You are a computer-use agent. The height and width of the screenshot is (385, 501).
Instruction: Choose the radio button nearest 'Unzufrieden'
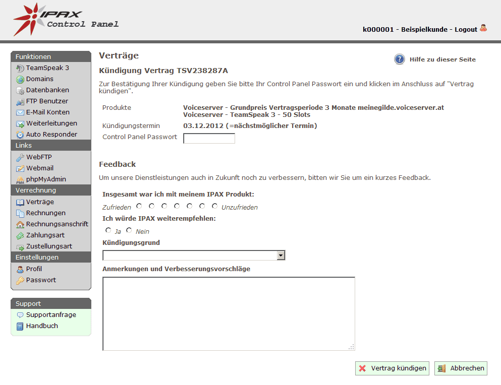coord(215,206)
